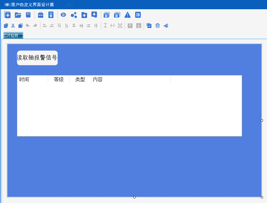The width and height of the screenshot is (267, 203).
Task: Distribute controls with equal horizontal spacing
Action: (x=96, y=26)
